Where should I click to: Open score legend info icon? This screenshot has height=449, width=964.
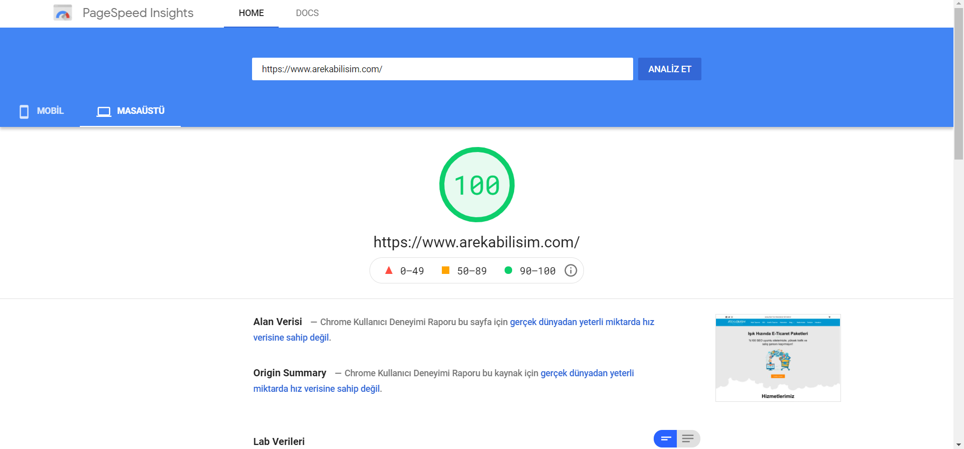tap(570, 270)
